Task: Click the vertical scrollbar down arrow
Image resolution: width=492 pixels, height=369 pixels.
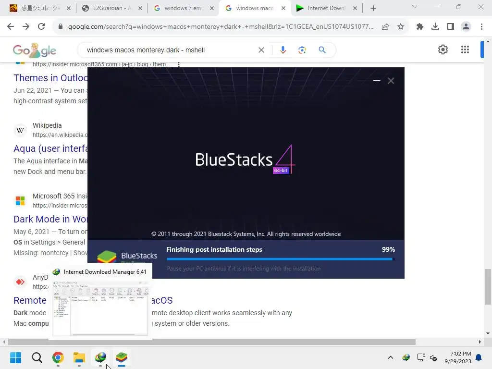Action: [488, 333]
